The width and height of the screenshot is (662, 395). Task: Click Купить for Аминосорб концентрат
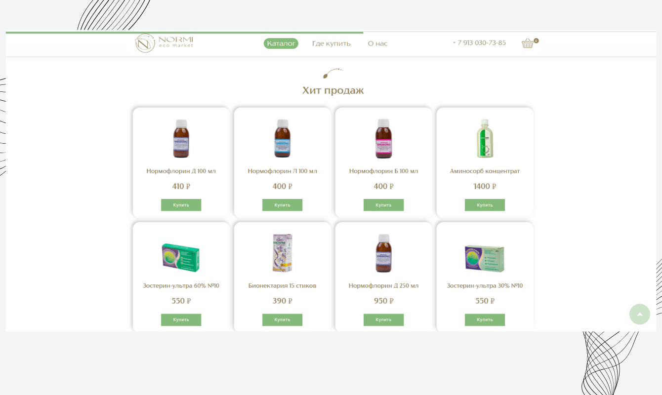(485, 205)
